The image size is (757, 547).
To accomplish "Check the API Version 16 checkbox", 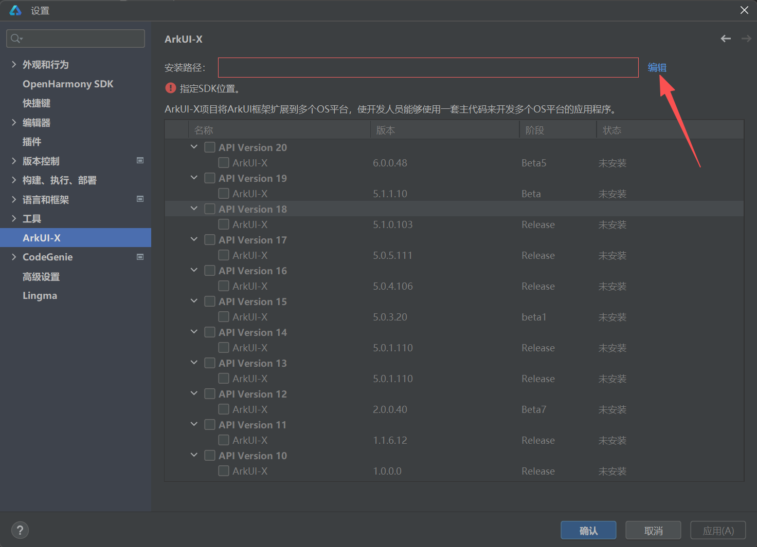I will [210, 271].
